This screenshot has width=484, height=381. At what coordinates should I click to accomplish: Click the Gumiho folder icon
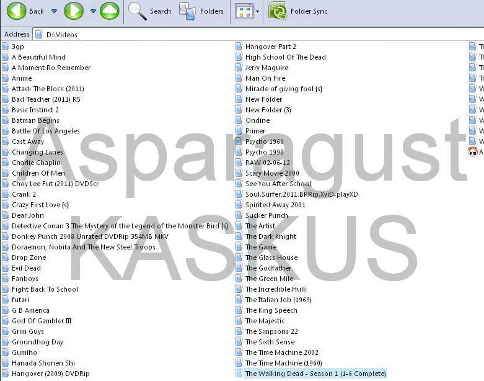[5, 352]
